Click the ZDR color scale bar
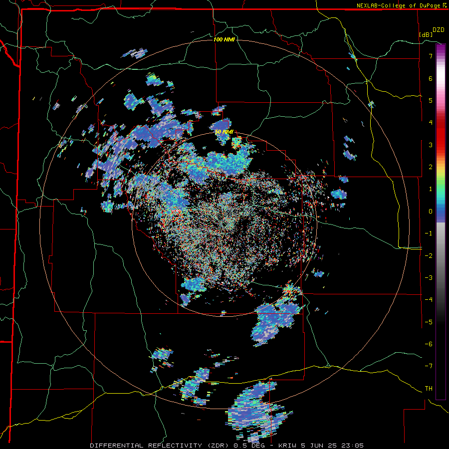 coord(441,222)
